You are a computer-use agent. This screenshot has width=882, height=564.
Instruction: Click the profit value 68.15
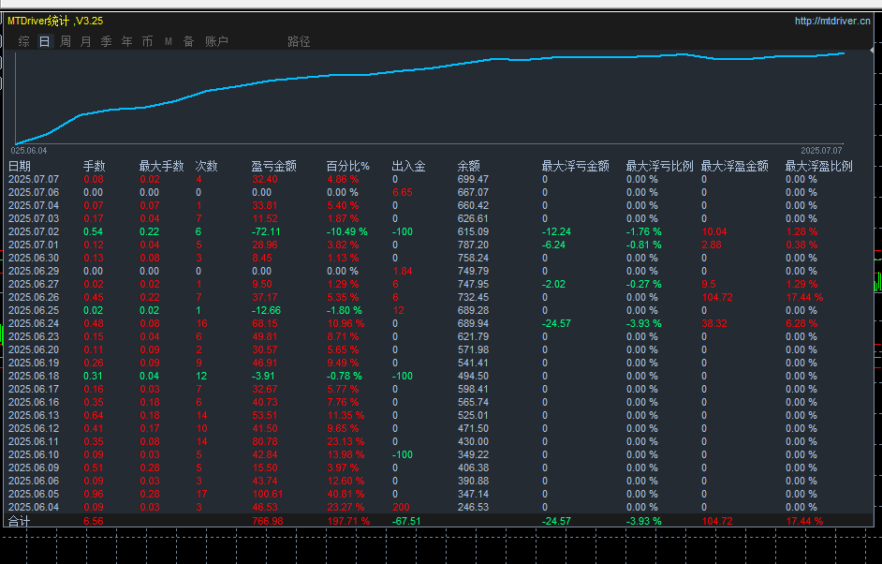tap(264, 323)
